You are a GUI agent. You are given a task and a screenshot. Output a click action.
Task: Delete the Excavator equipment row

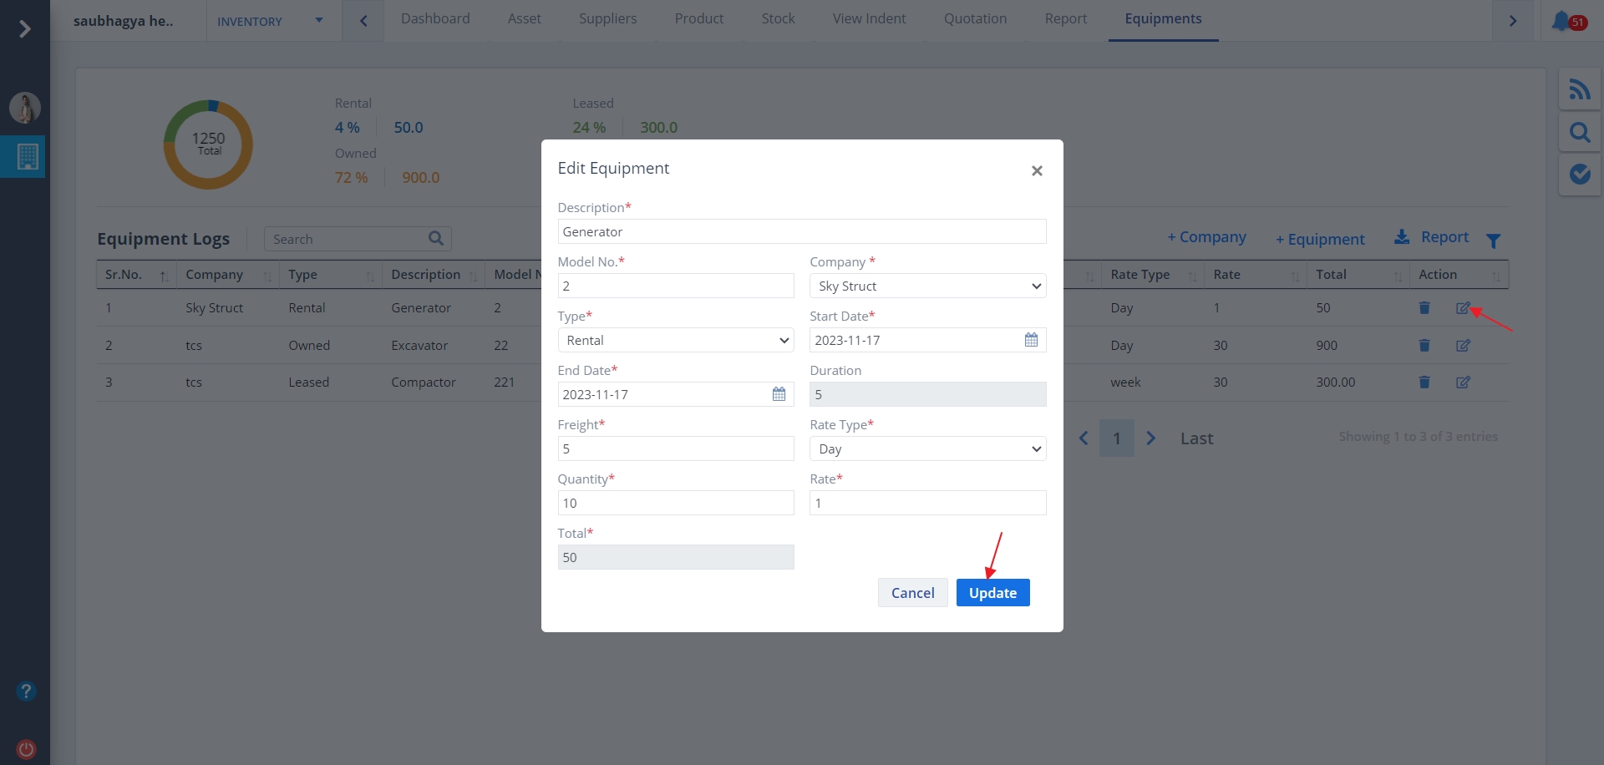[1424, 346]
